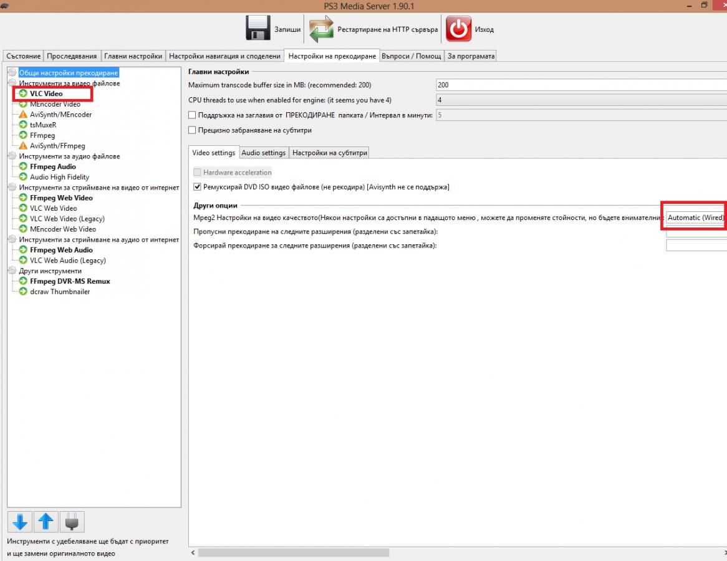Click the green icon beside FFmpeg
The width and height of the screenshot is (727, 561).
23,135
